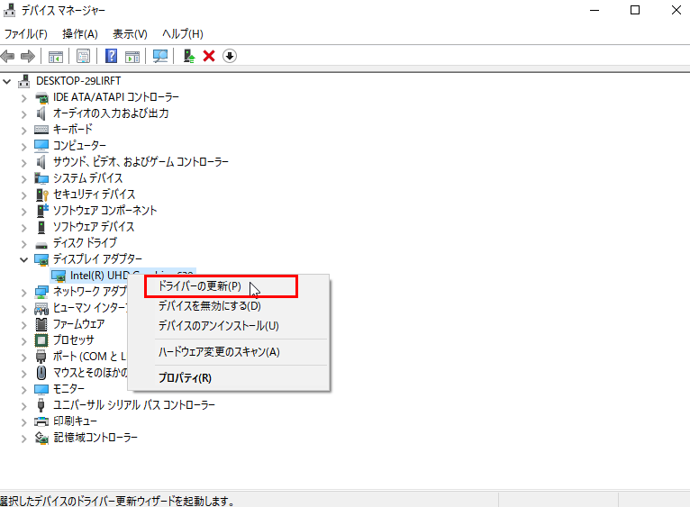
Task: Click the display adapter category icon
Action: click(41, 259)
